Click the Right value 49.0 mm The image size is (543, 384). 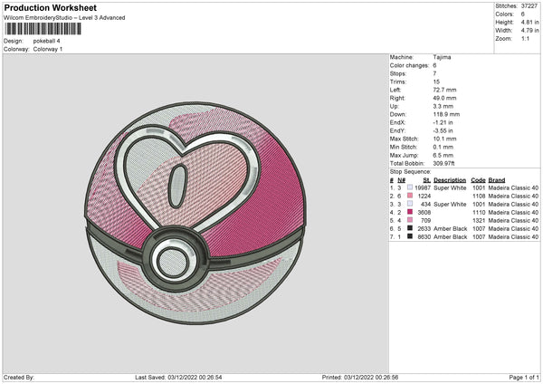pos(444,98)
